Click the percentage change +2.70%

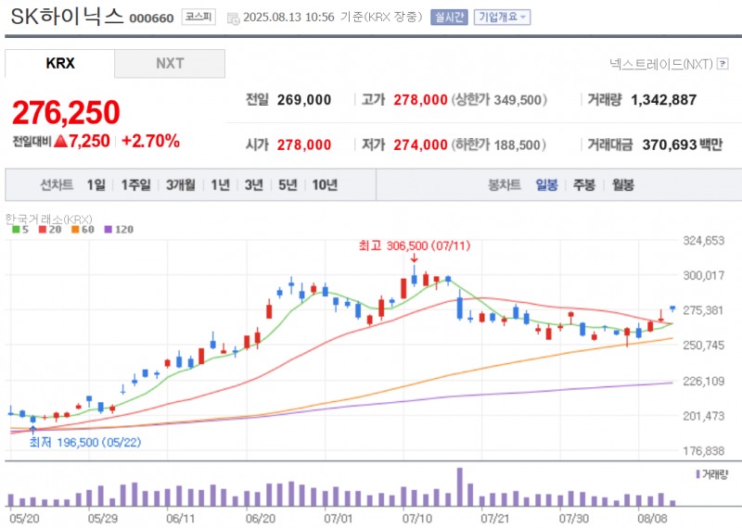click(x=150, y=141)
